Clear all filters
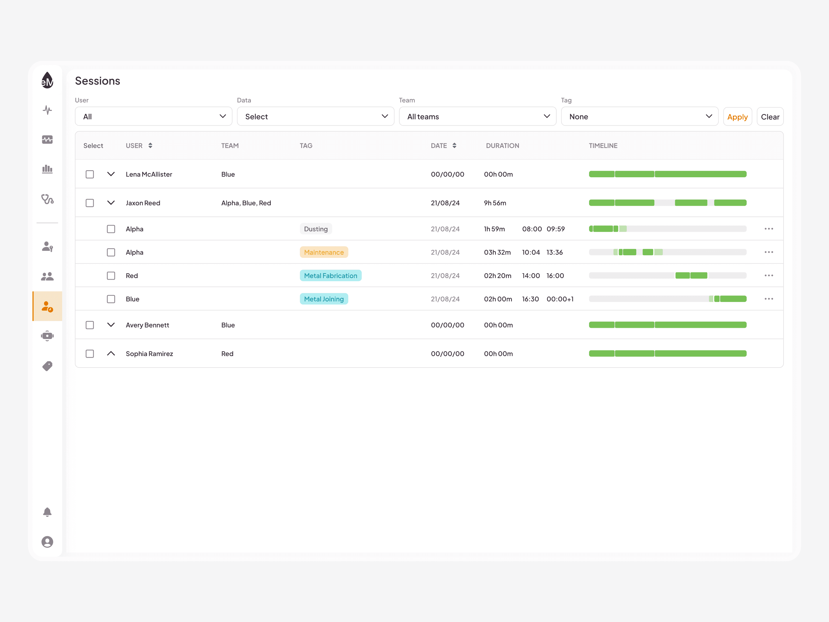 click(770, 117)
